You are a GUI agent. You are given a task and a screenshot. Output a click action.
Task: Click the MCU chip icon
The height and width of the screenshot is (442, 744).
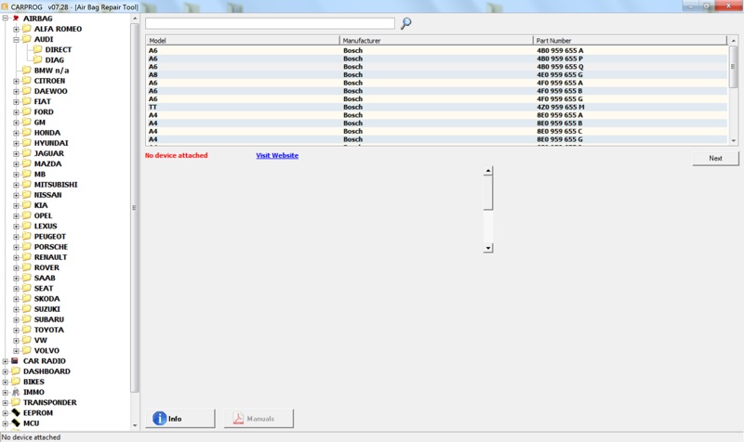(16, 423)
